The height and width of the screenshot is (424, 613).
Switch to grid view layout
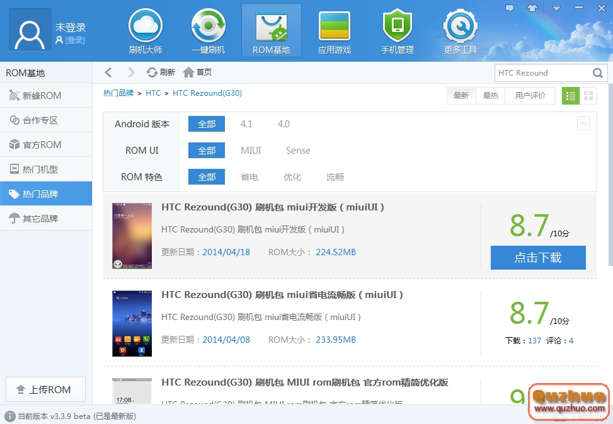pyautogui.click(x=590, y=96)
